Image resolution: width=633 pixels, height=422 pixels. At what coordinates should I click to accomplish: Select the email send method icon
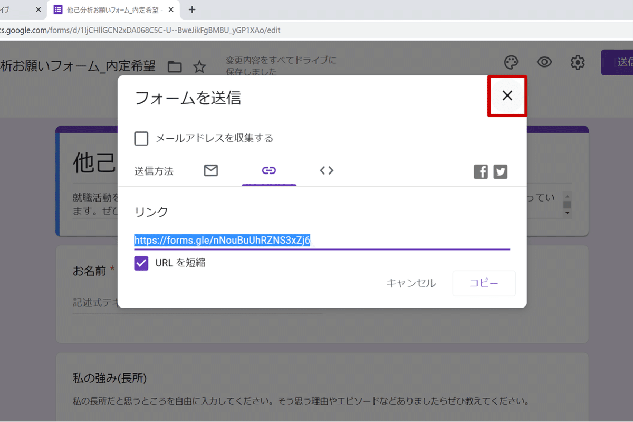pyautogui.click(x=211, y=170)
